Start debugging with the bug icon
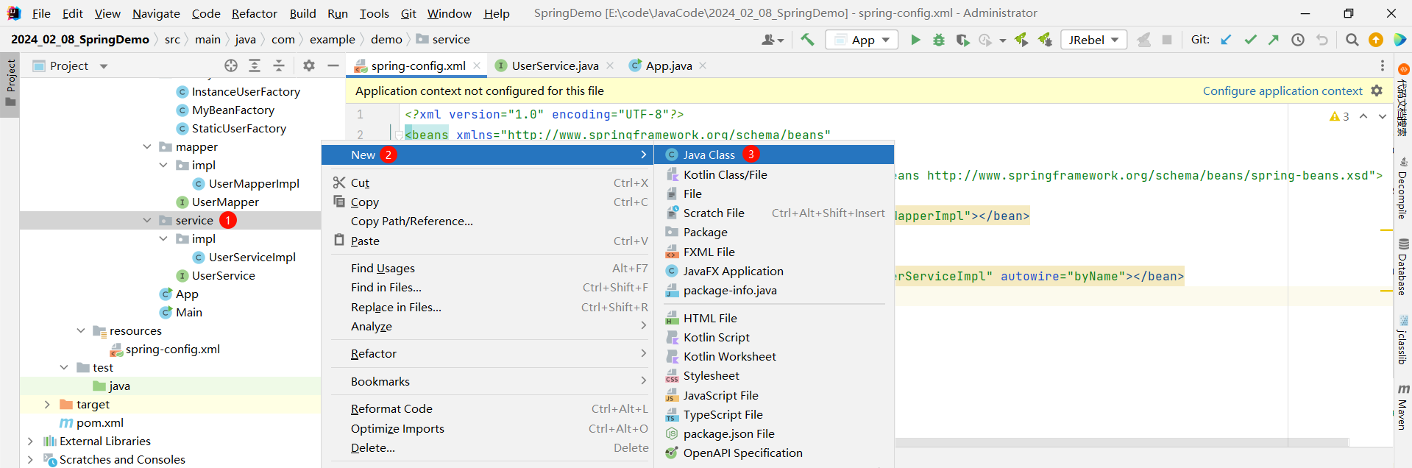Image resolution: width=1412 pixels, height=468 pixels. click(x=939, y=40)
